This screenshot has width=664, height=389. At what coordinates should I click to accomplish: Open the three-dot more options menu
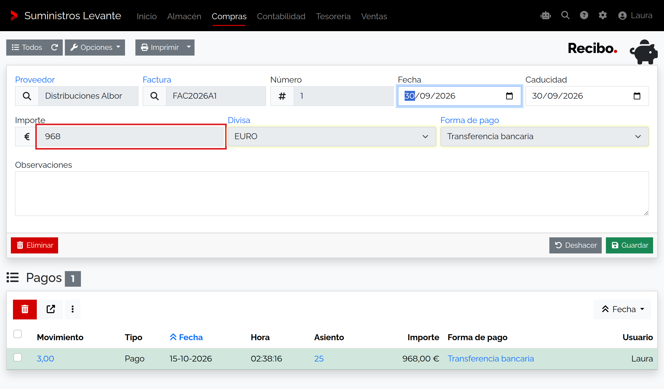click(72, 309)
